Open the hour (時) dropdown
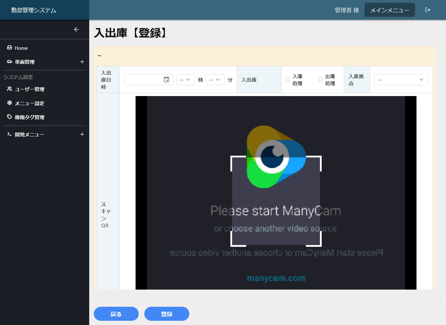The width and height of the screenshot is (446, 325). coord(185,80)
